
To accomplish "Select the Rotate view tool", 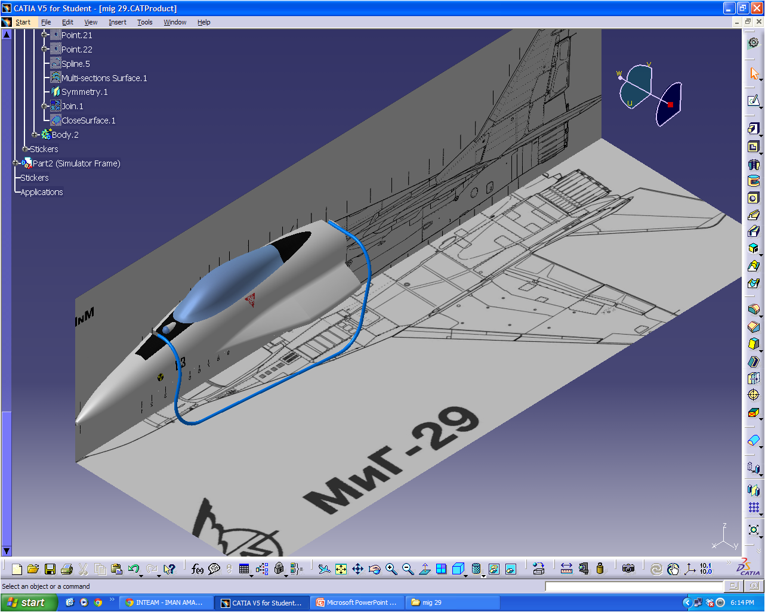I will pos(374,569).
